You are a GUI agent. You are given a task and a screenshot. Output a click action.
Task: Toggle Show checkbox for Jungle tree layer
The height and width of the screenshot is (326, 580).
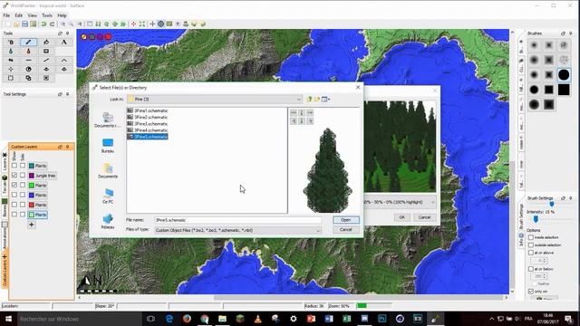point(14,175)
